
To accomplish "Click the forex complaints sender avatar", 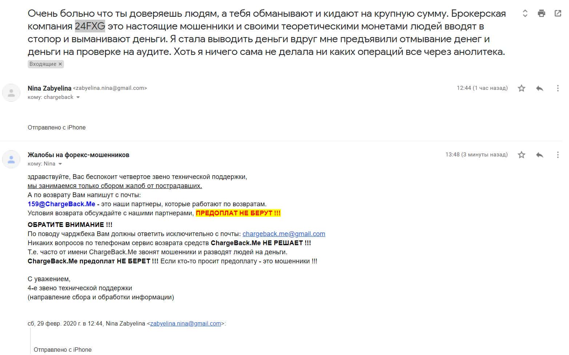I will pyautogui.click(x=11, y=159).
